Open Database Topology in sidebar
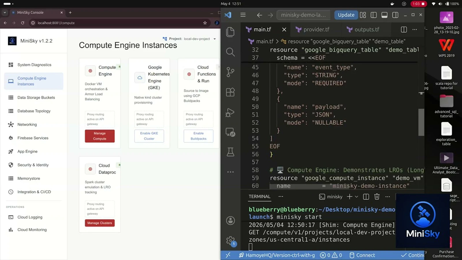Viewport: 462px width, 260px height. (x=34, y=111)
